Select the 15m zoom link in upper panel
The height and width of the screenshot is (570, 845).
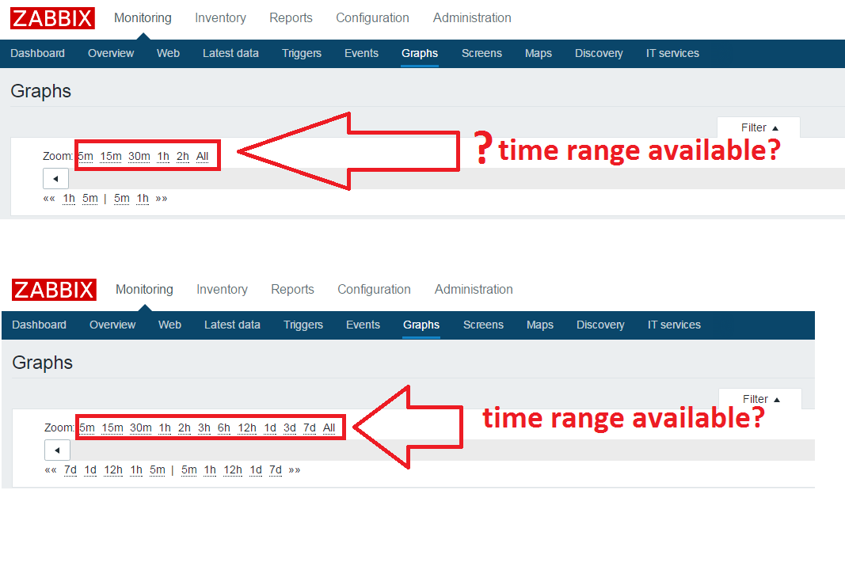[111, 156]
